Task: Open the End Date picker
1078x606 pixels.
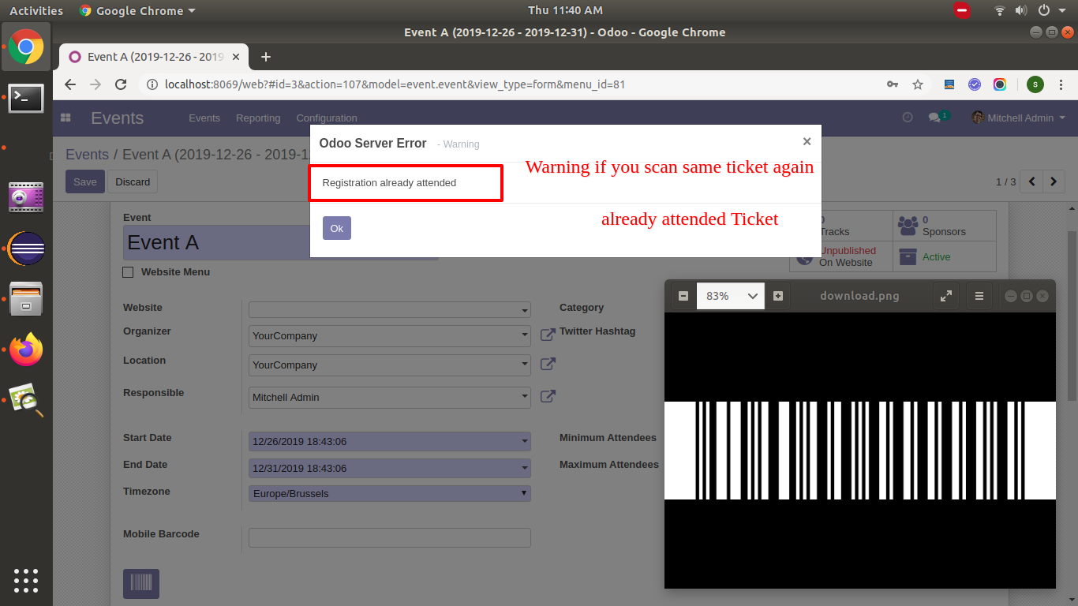Action: click(x=390, y=468)
